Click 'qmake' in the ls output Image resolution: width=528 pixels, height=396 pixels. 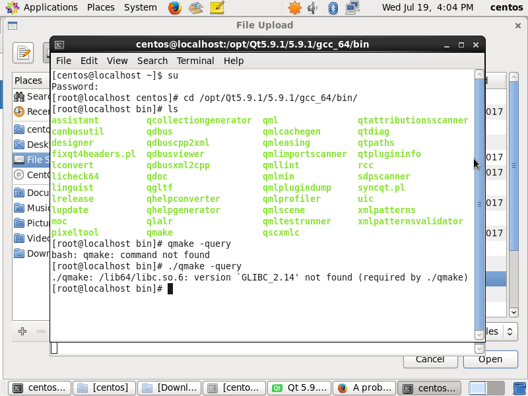pos(160,233)
